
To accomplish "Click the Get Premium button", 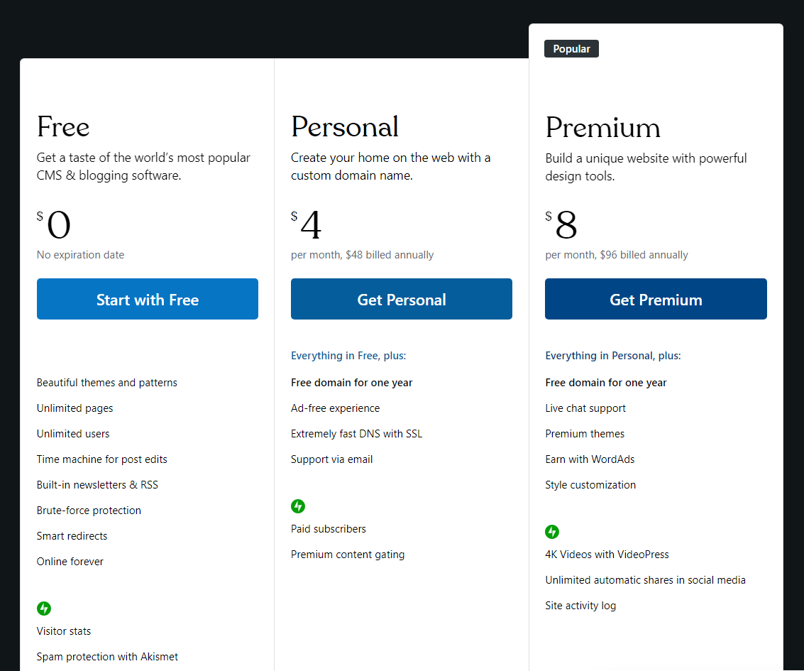I will 656,299.
